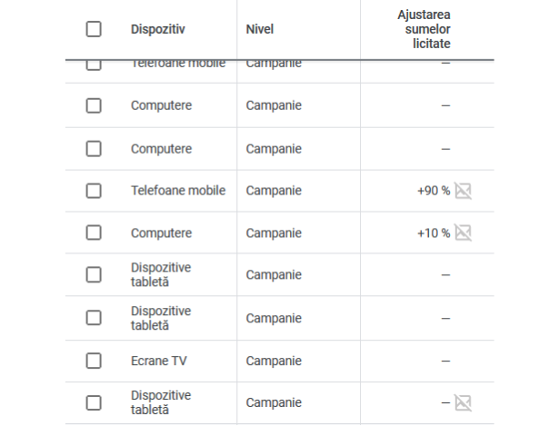The image size is (559, 426).
Task: Check the Ecrane TV row checkbox
Action: pos(94,361)
